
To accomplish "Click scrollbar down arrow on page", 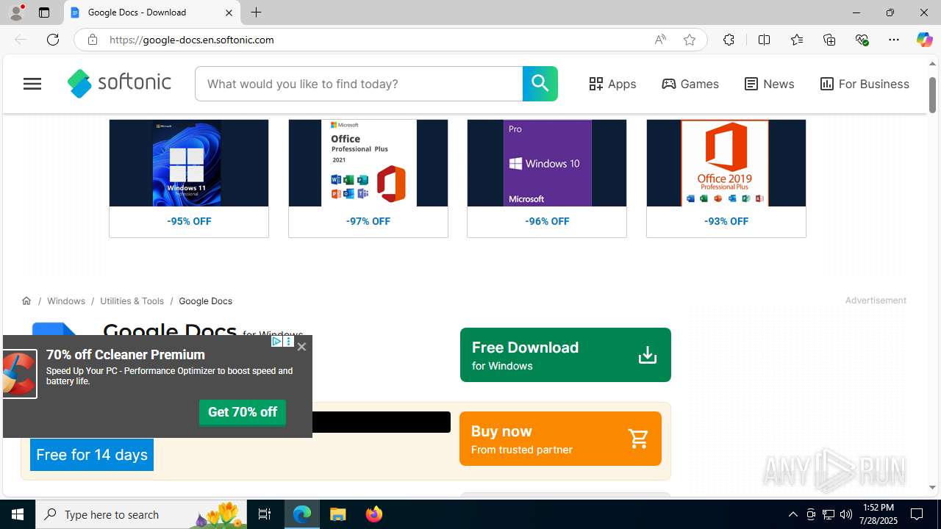I will click(x=932, y=487).
